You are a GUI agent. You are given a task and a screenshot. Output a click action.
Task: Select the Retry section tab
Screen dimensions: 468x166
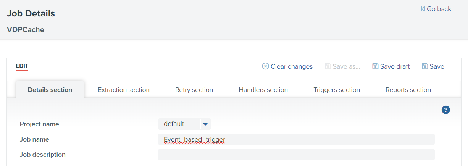coord(194,90)
